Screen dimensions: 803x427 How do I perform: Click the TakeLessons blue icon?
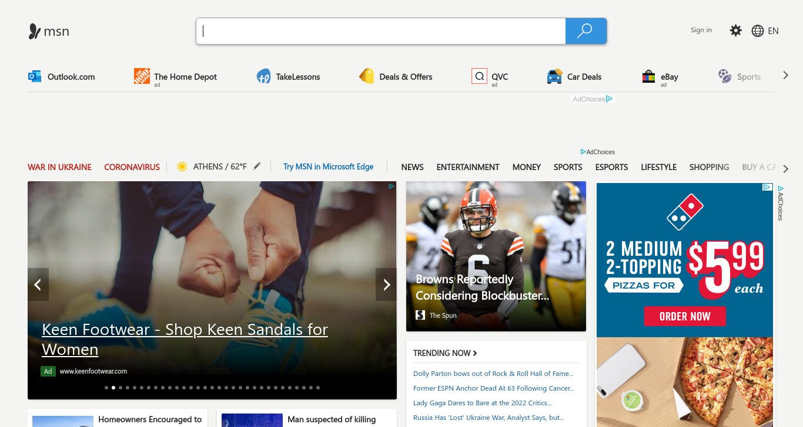point(263,76)
